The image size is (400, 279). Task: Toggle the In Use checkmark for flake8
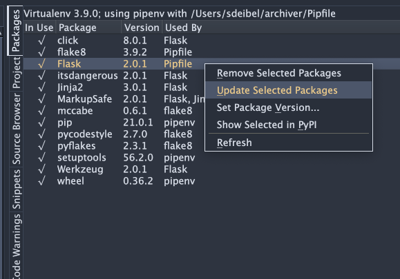click(41, 52)
